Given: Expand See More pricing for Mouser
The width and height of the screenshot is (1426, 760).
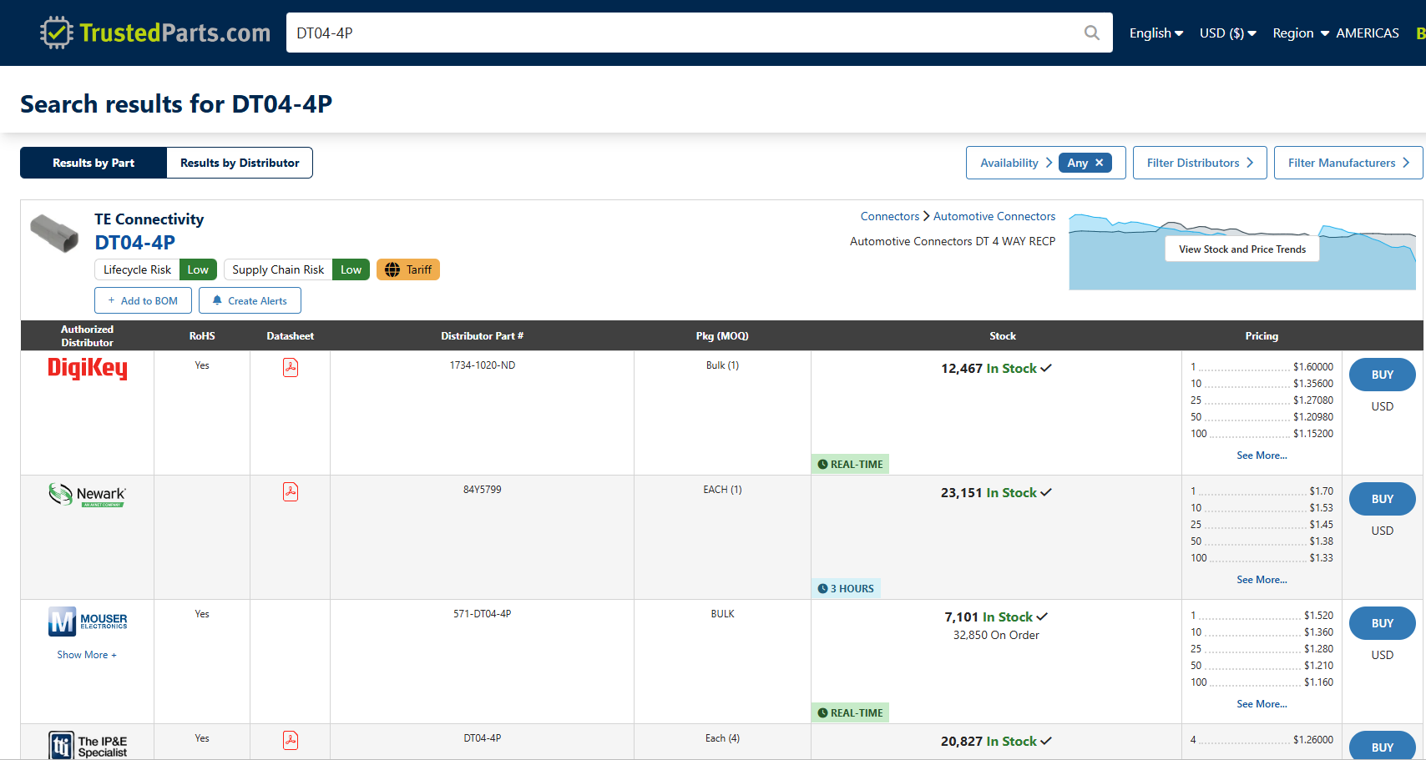Looking at the screenshot, I should [1262, 704].
